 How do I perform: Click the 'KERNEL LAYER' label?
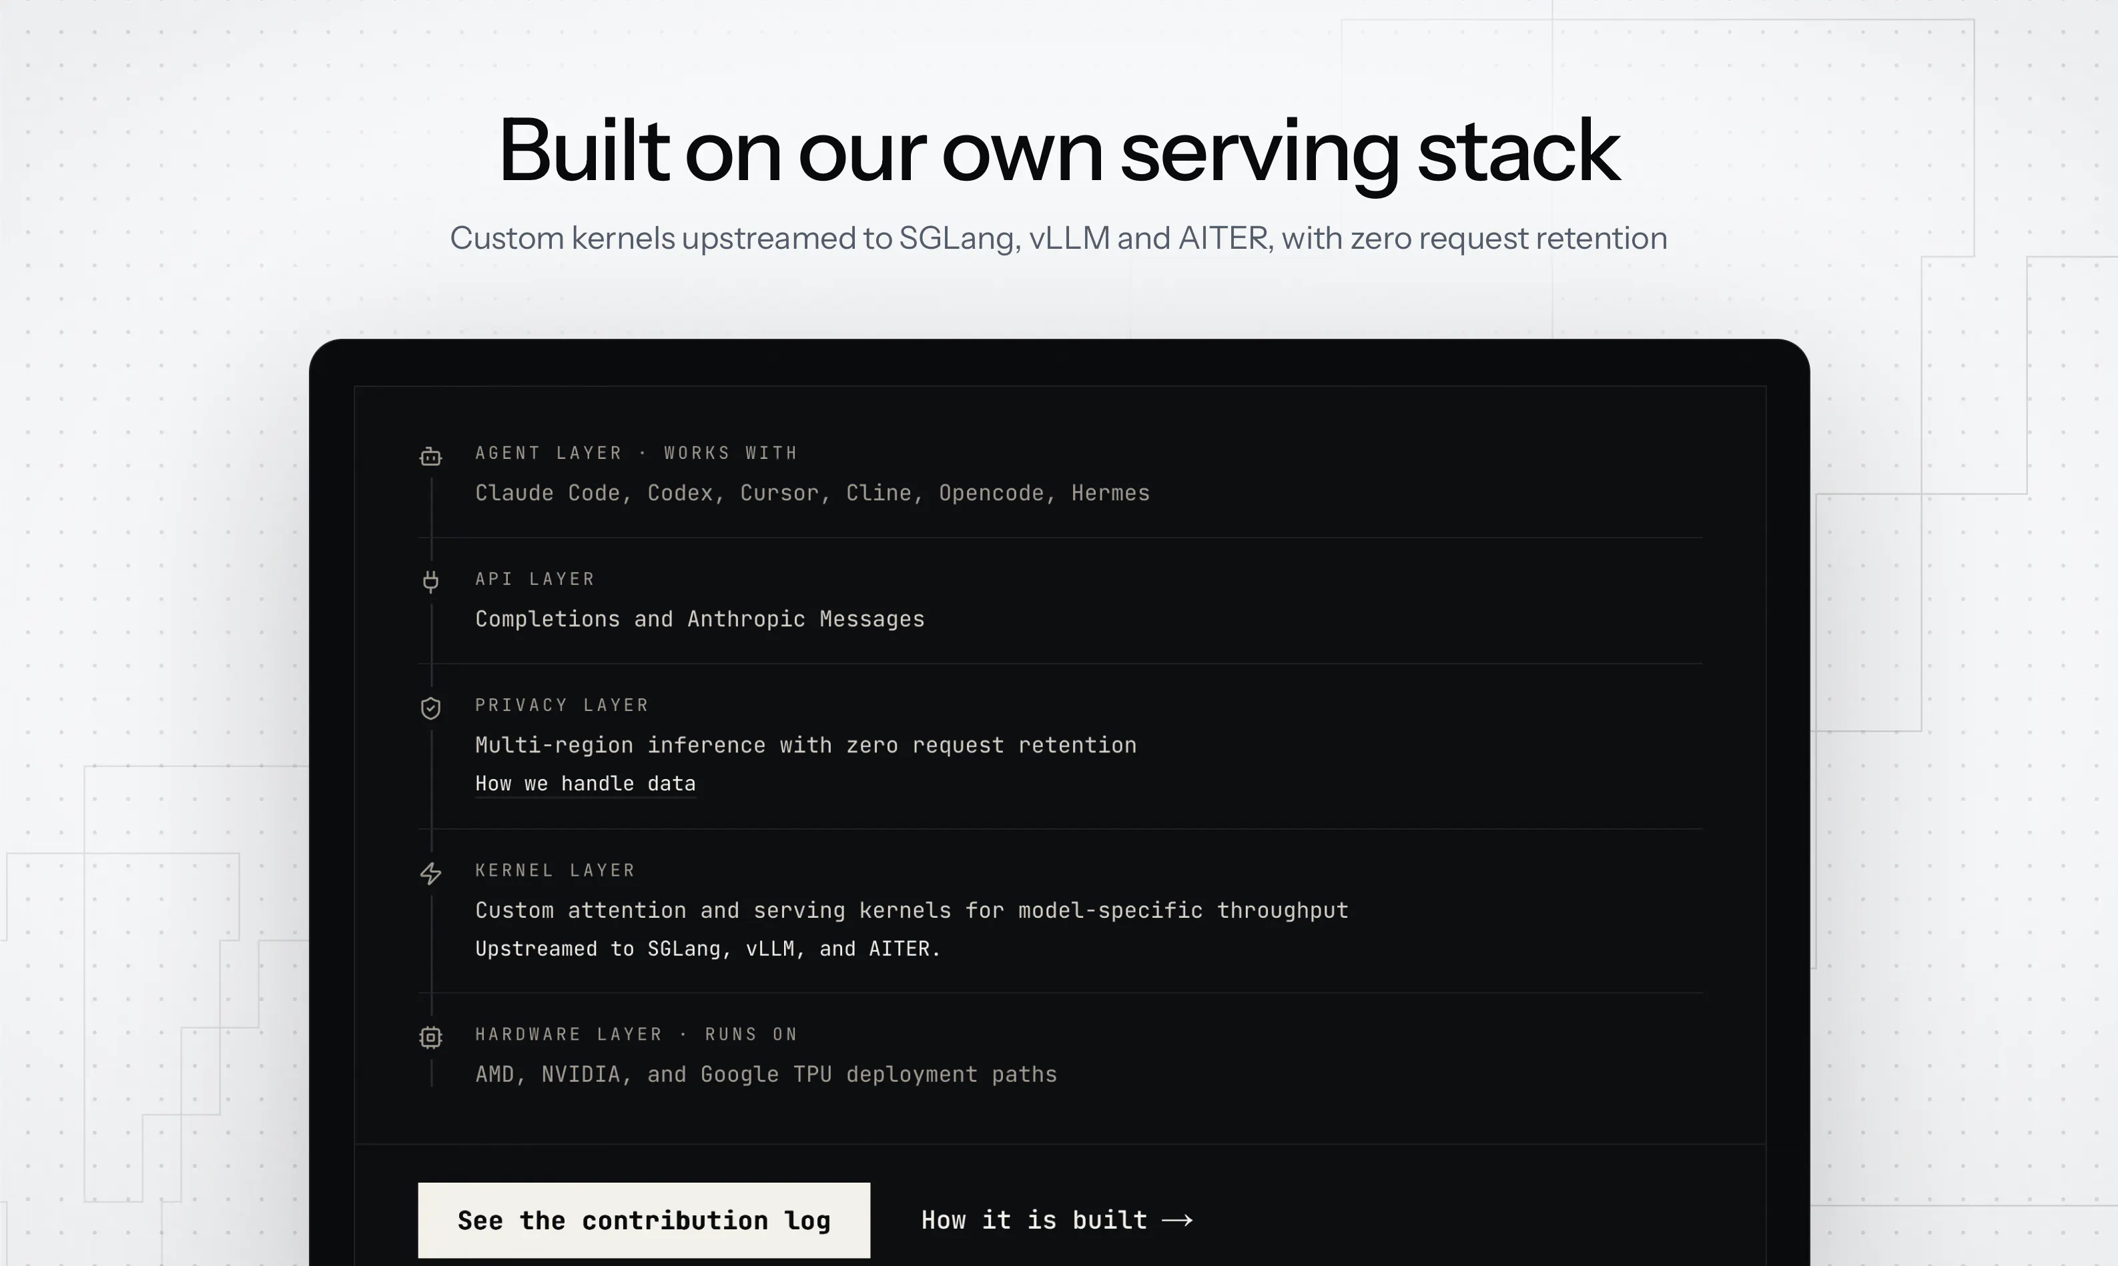[x=556, y=870]
